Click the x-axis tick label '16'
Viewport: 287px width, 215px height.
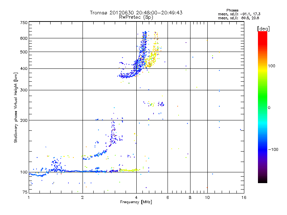click(244, 197)
